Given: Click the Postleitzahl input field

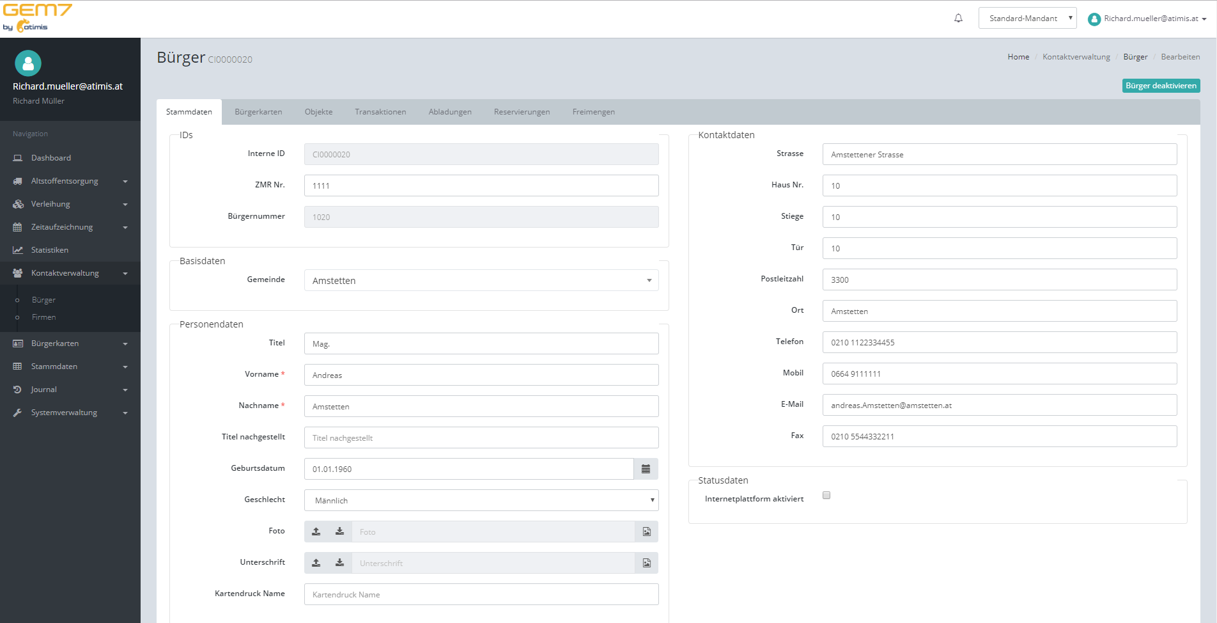Looking at the screenshot, I should pyautogui.click(x=1000, y=280).
